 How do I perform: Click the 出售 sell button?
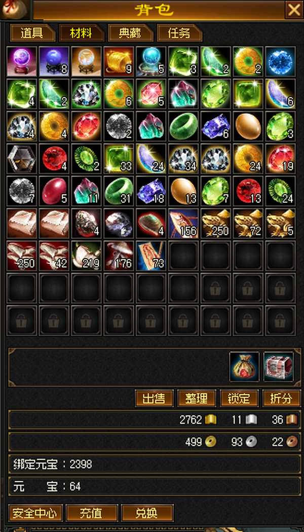tap(154, 398)
